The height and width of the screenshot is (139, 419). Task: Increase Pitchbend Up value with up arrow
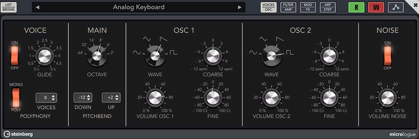pos(117,96)
